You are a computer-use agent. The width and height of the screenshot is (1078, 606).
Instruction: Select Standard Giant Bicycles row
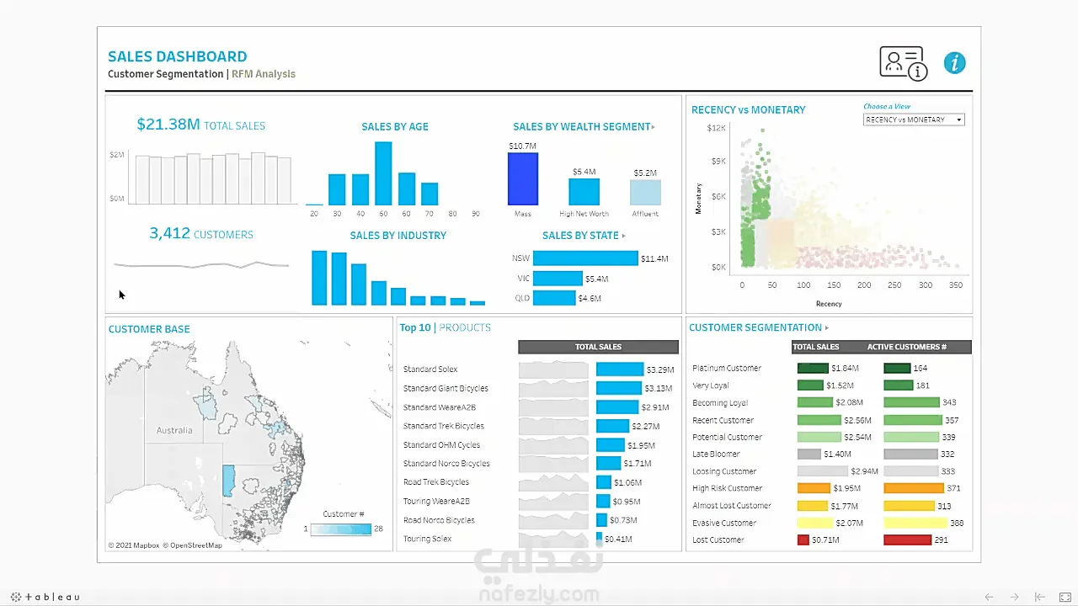tap(446, 388)
